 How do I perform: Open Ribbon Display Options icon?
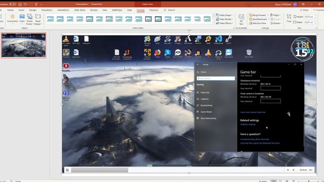(x=303, y=4)
